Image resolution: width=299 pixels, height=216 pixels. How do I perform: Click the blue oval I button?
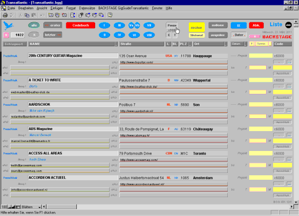pyautogui.click(x=105, y=25)
